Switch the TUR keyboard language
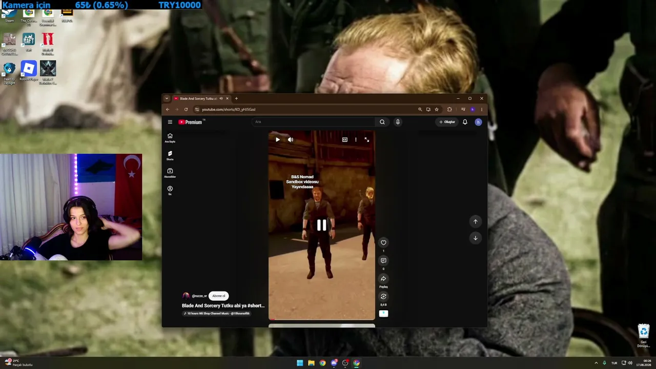This screenshot has height=369, width=656. point(614,363)
